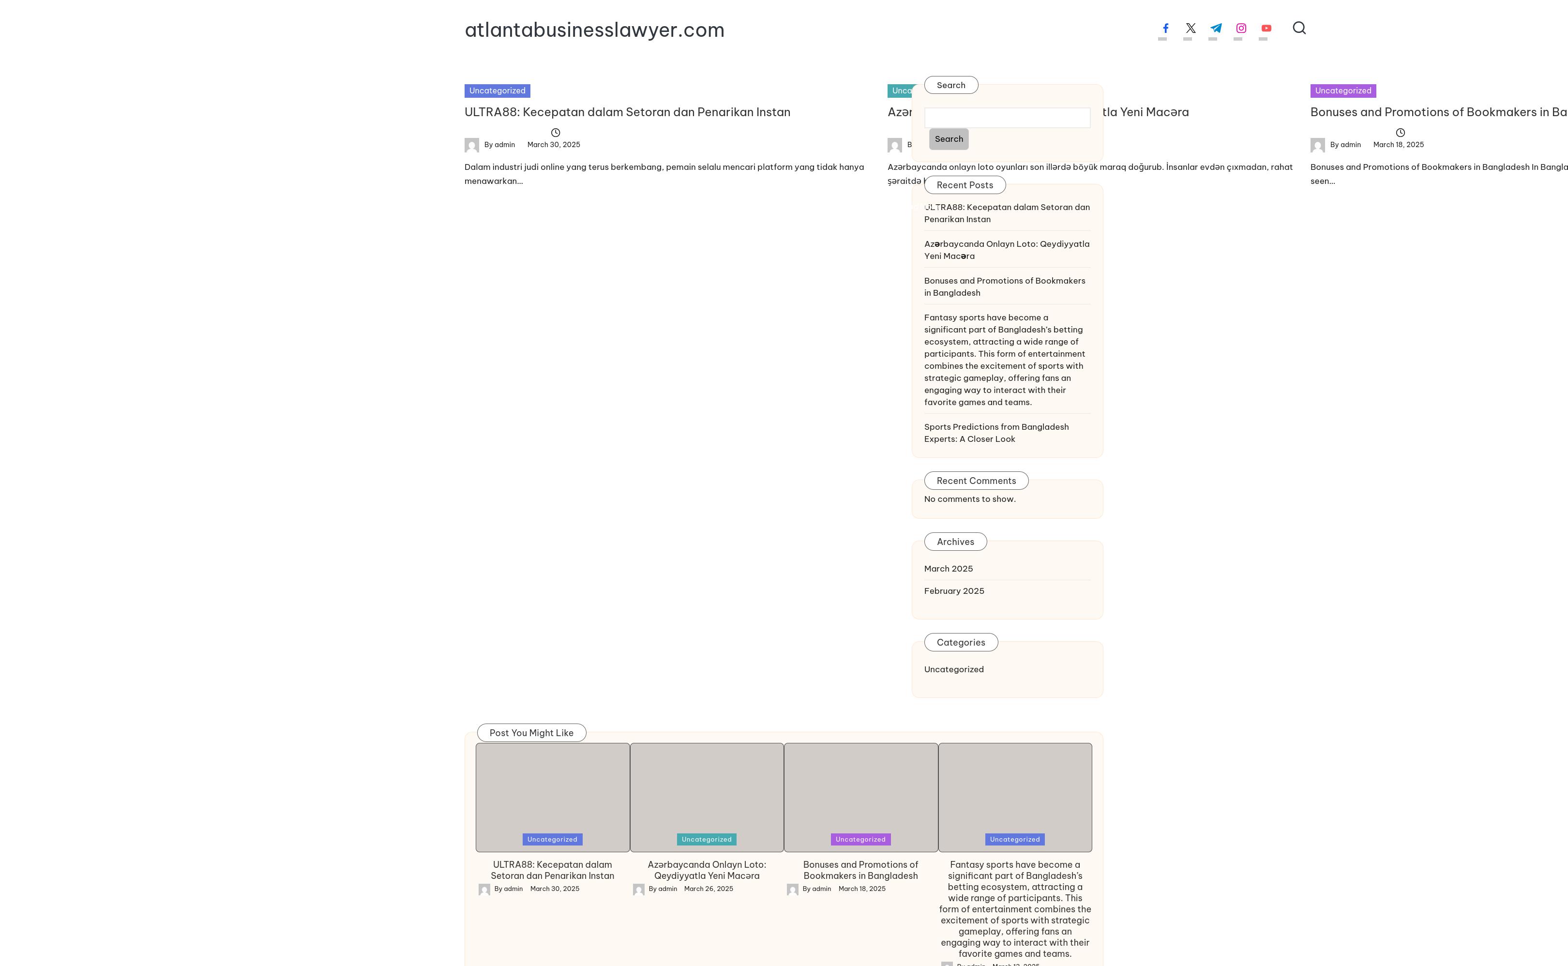Open card title Azərbaycanda Onlayn Loto: Qeydiyyatla
The image size is (1568, 966).
pos(707,870)
